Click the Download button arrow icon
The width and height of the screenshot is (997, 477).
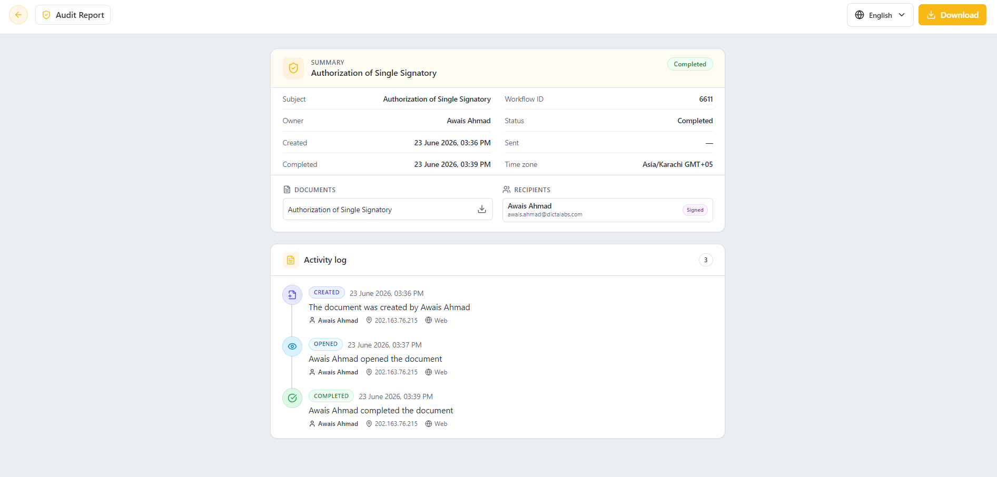click(931, 15)
